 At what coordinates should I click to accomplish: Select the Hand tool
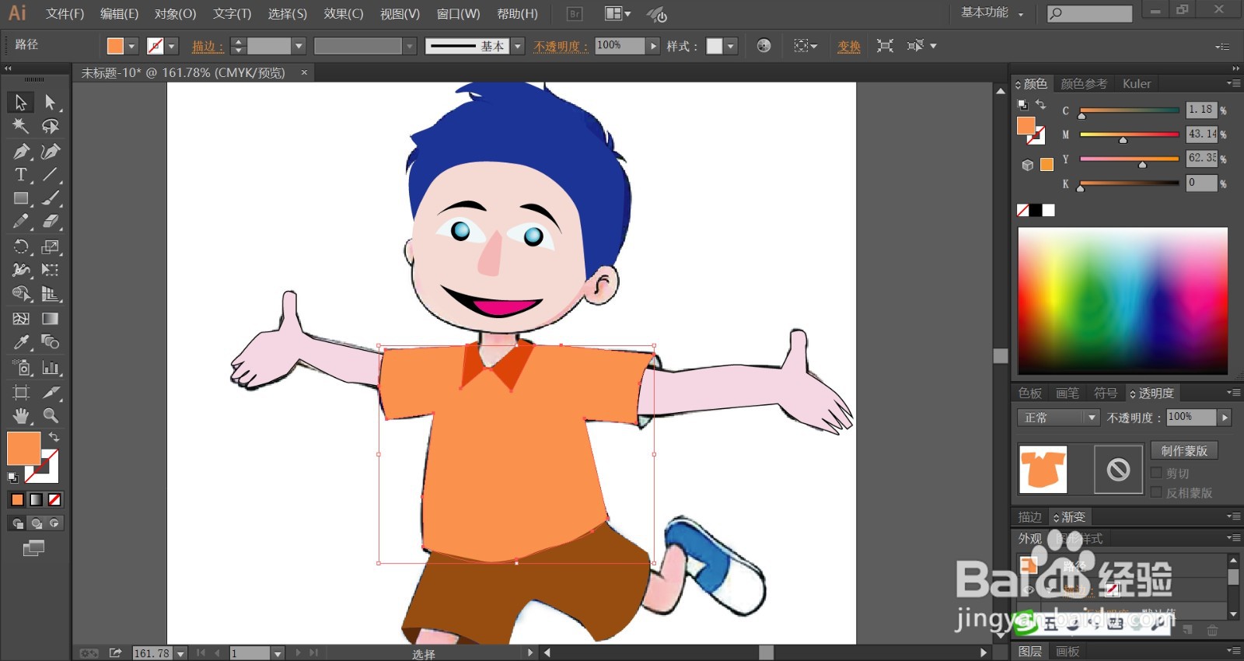tap(21, 415)
